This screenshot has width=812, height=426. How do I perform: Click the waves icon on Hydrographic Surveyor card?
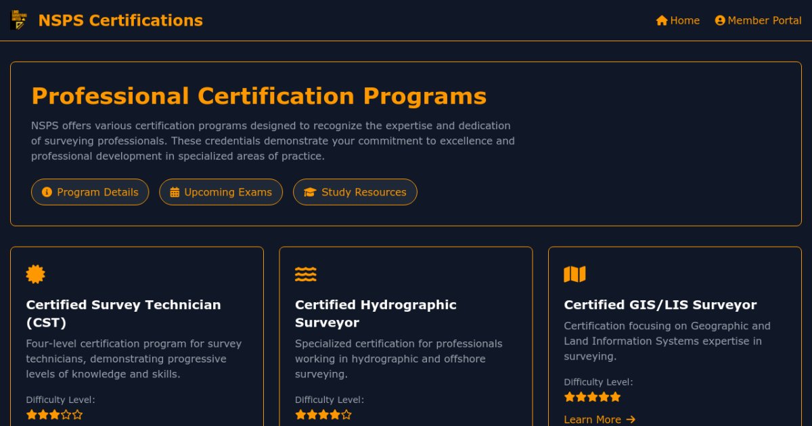point(305,274)
